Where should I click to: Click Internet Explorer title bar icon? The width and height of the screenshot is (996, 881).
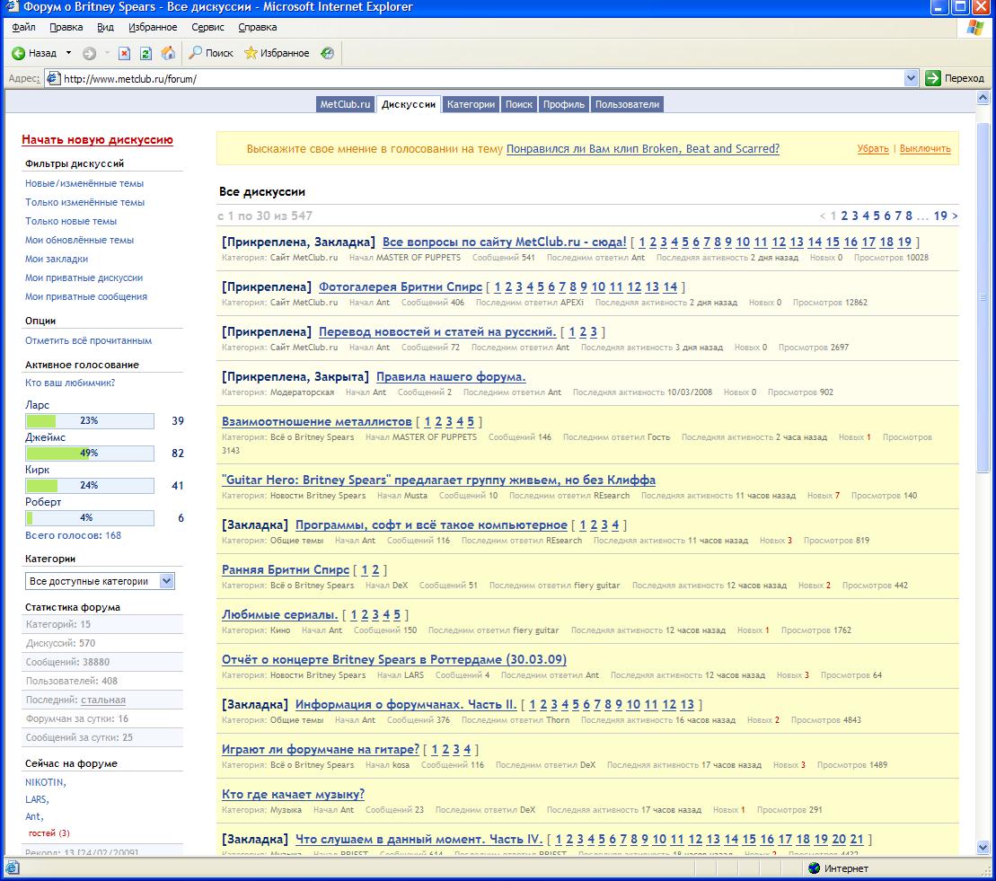point(12,7)
